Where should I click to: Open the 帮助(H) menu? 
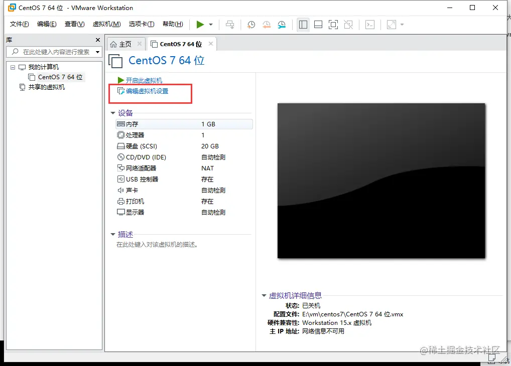173,24
